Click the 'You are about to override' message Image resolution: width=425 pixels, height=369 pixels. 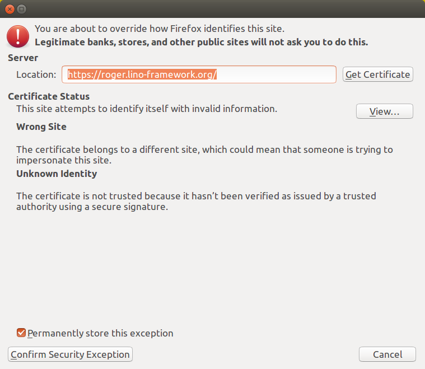coord(160,29)
